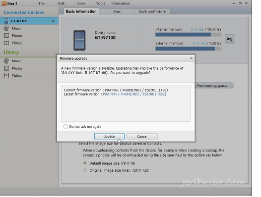The width and height of the screenshot is (261, 197).
Task: Open the Information menu
Action: click(x=120, y=4)
